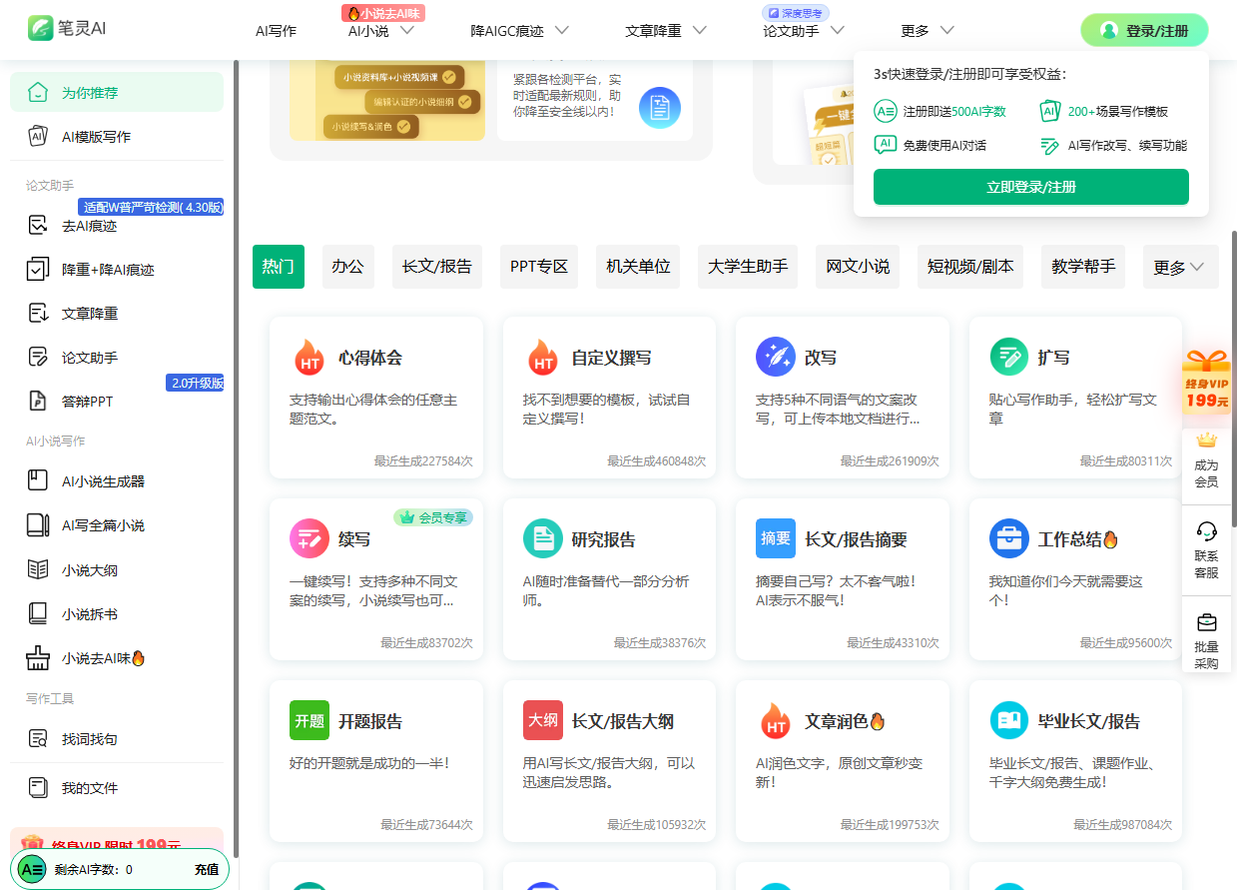Click the 我的文件 sidebar icon

pos(38,788)
